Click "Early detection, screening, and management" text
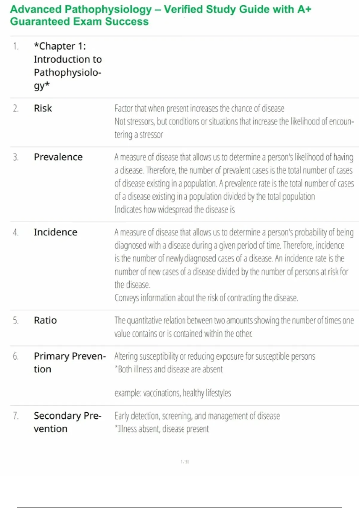This screenshot has width=359, height=508. click(x=197, y=416)
